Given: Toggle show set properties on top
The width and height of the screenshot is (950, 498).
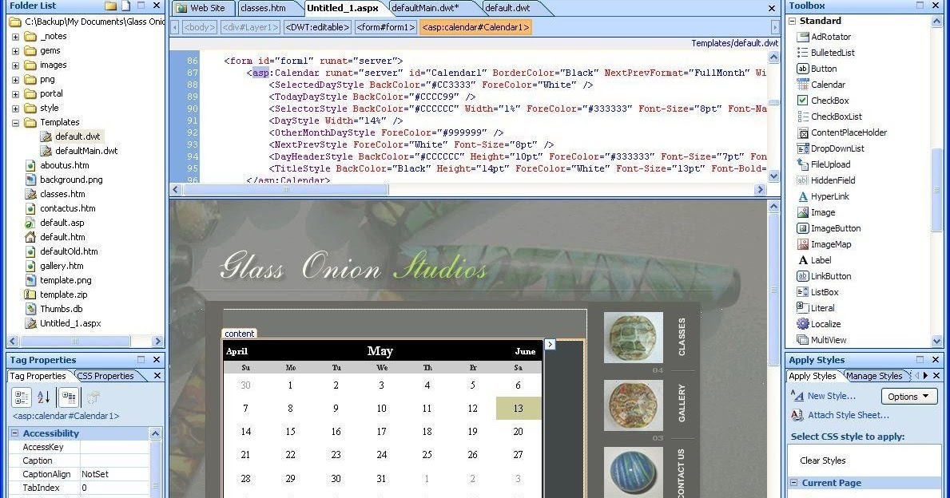Looking at the screenshot, I should (x=69, y=397).
